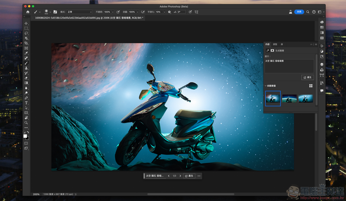346x201 pixels.
Task: Click 產生 generate in the contextual task bar
Action: click(x=189, y=176)
